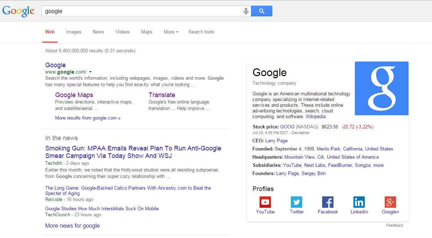Image resolution: width=432 pixels, height=238 pixels.
Task: Click the blue search magnifier button
Action: click(261, 11)
